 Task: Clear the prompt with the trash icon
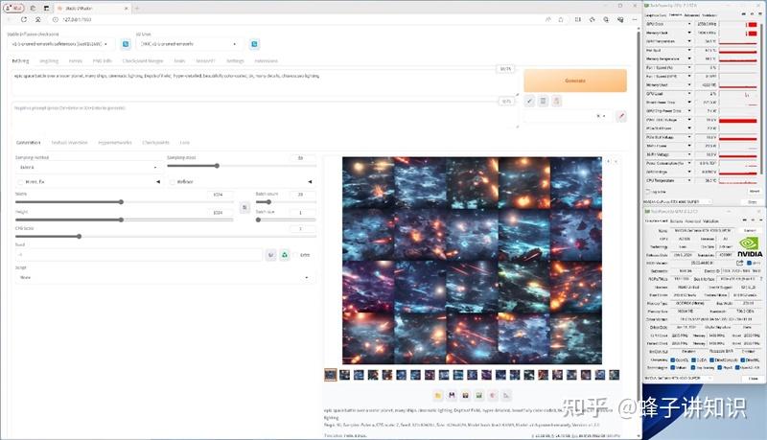[543, 102]
